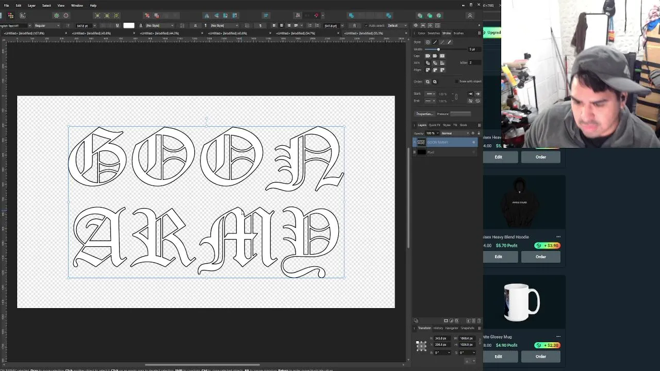Click the flip horizontal toolbar icon
Screen dimensions: 660x371
click(207, 15)
